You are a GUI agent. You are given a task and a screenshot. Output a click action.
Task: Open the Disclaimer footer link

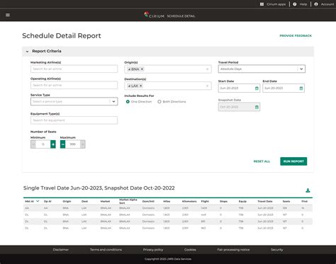61,250
